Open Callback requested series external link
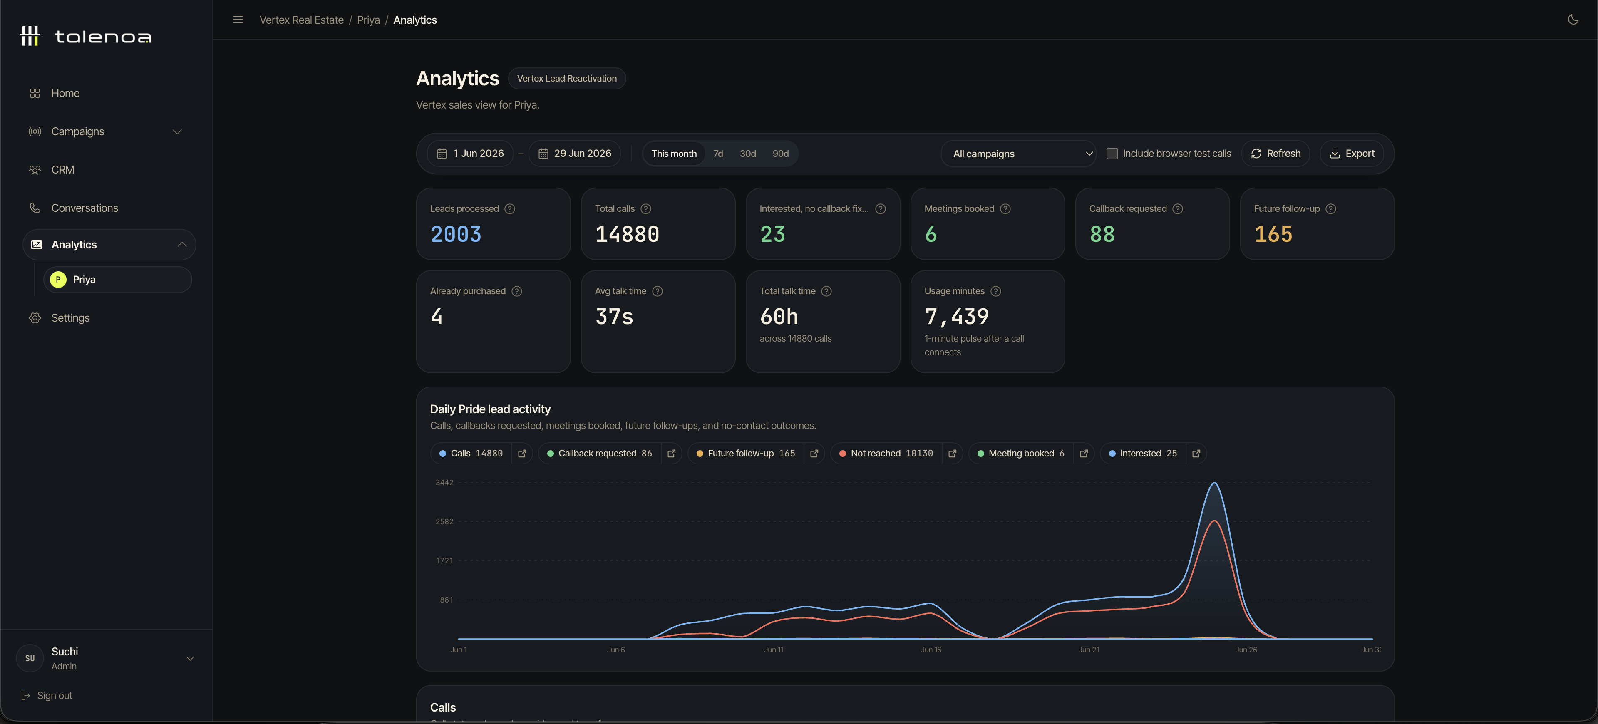Screen dimensions: 1598x724 click(x=672, y=454)
